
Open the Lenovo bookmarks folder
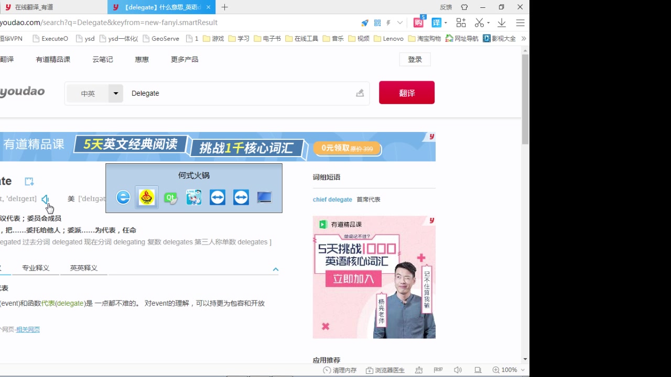point(388,38)
